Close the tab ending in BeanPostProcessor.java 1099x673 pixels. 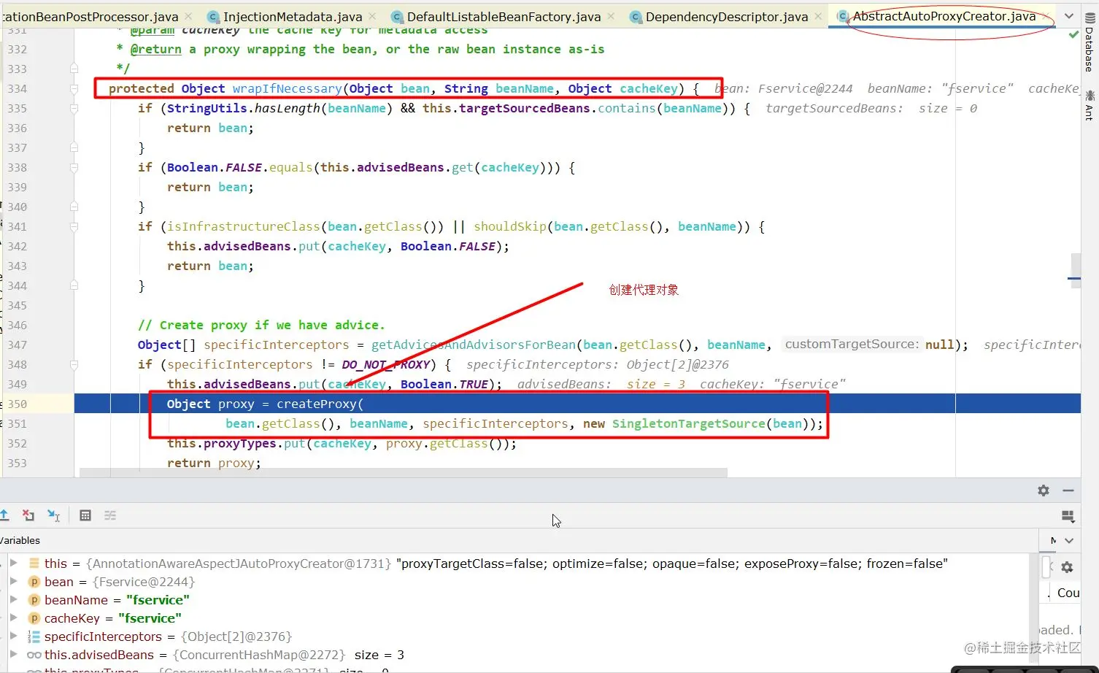[x=188, y=16]
